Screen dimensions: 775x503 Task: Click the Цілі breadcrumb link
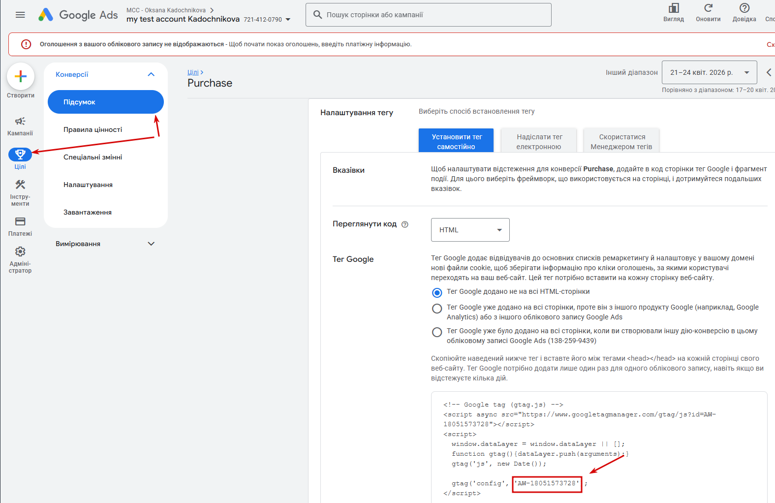pos(193,72)
